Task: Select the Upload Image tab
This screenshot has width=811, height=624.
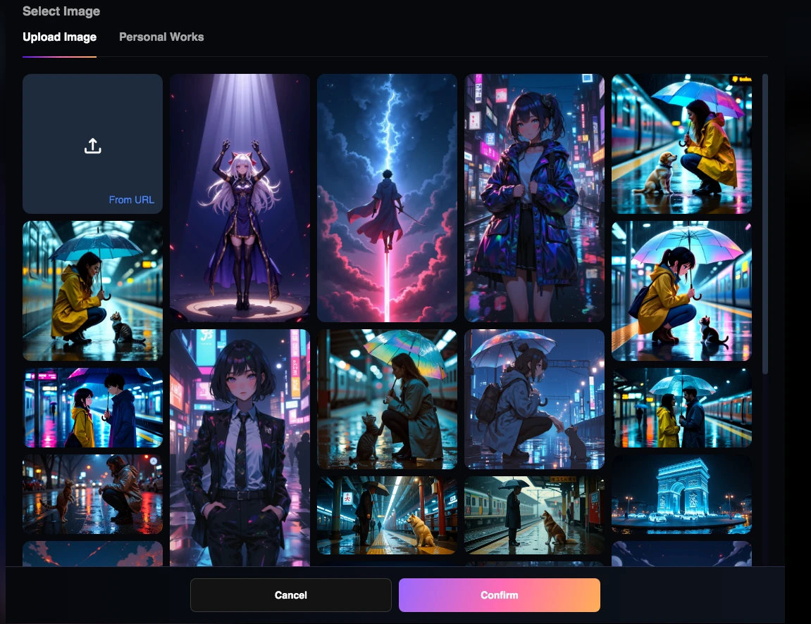Action: (59, 37)
